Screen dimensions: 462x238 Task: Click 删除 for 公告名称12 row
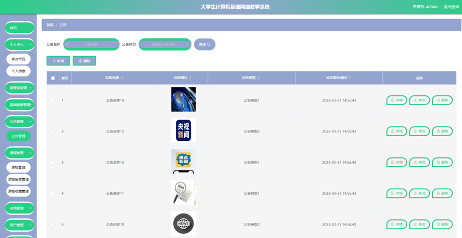442,163
